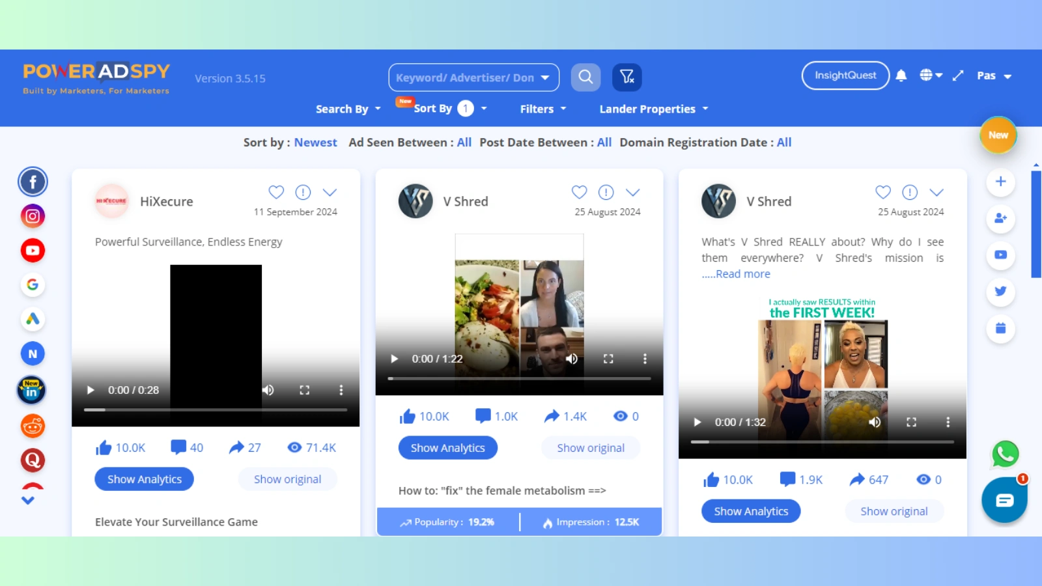
Task: Open the globe language selector
Action: point(931,76)
